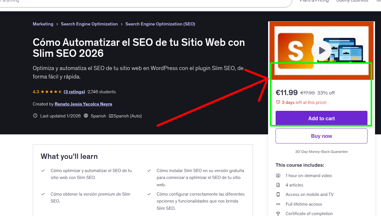Open the Marketing breadcrumb link
This screenshot has height=216, width=381.
[43, 24]
